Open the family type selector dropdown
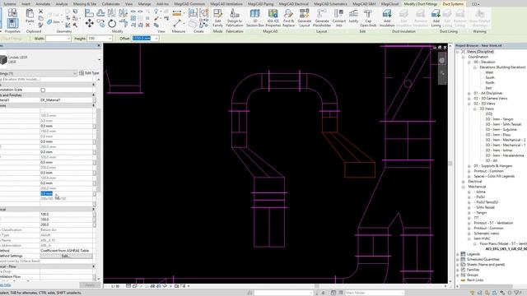Viewport: 527px width, 296px height. (99, 60)
